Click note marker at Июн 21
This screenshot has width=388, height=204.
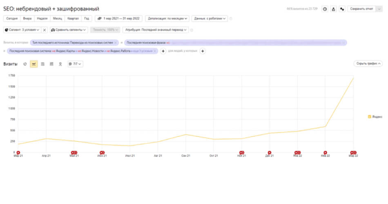102,153
